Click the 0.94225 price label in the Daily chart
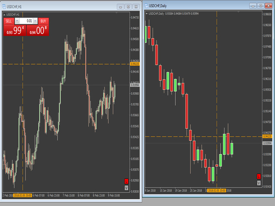The image size is (275, 206). 267,136
